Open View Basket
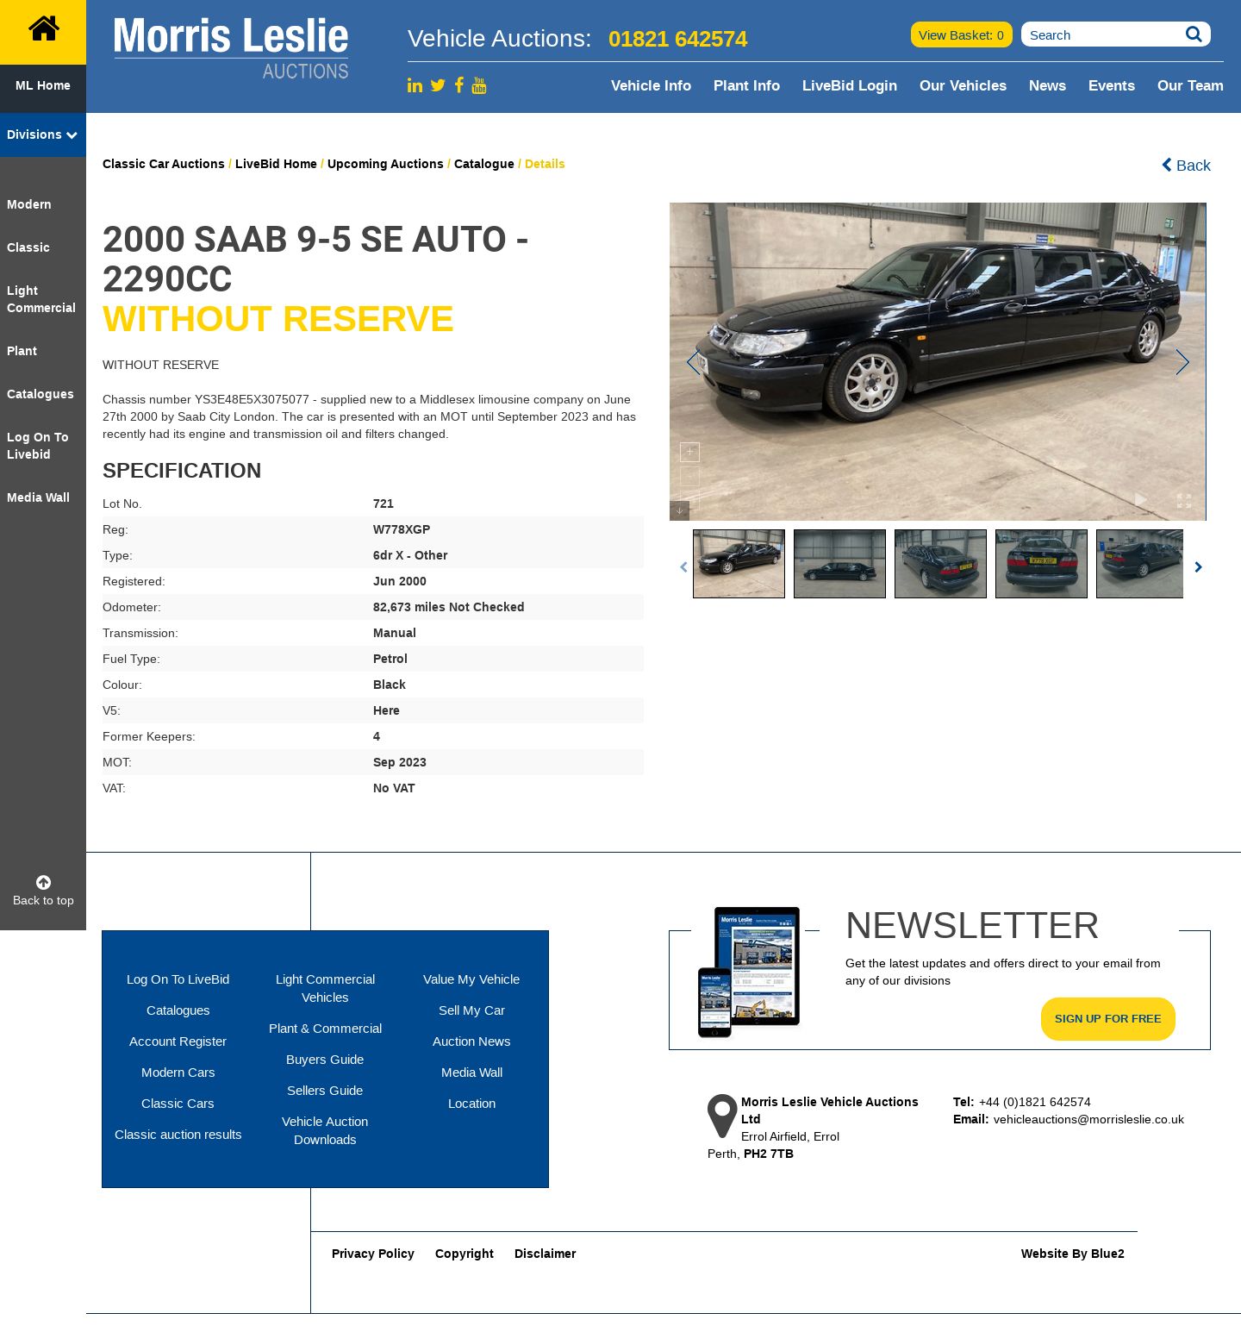This screenshot has height=1326, width=1241. click(x=962, y=34)
